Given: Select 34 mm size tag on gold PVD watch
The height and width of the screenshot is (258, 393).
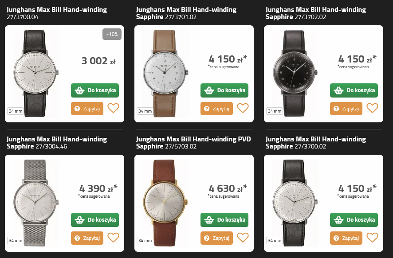Looking at the screenshot, I should pyautogui.click(x=145, y=240).
